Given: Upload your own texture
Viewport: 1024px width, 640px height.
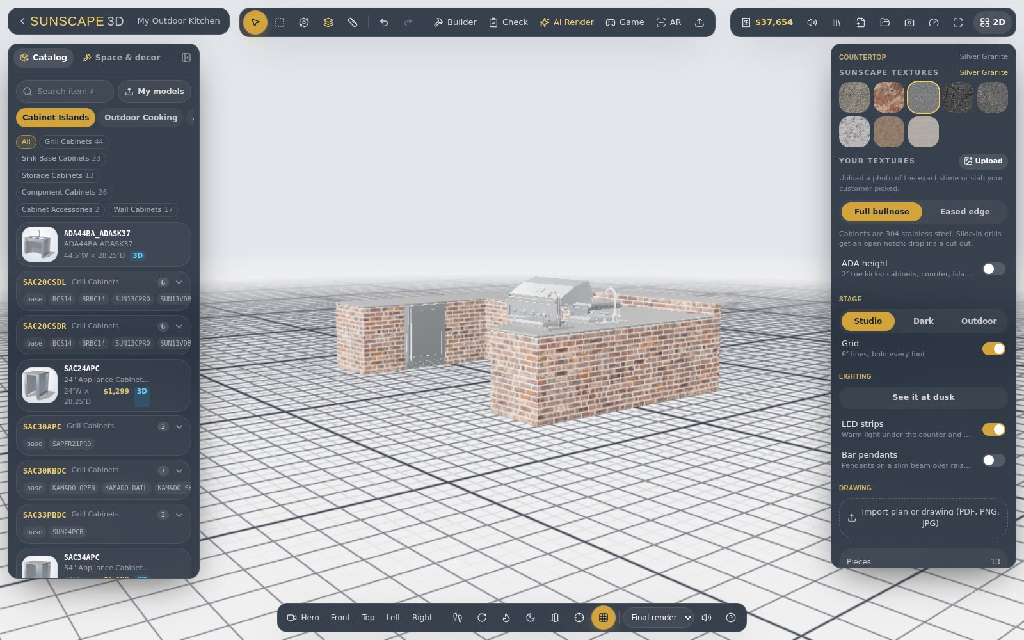Looking at the screenshot, I should 983,161.
